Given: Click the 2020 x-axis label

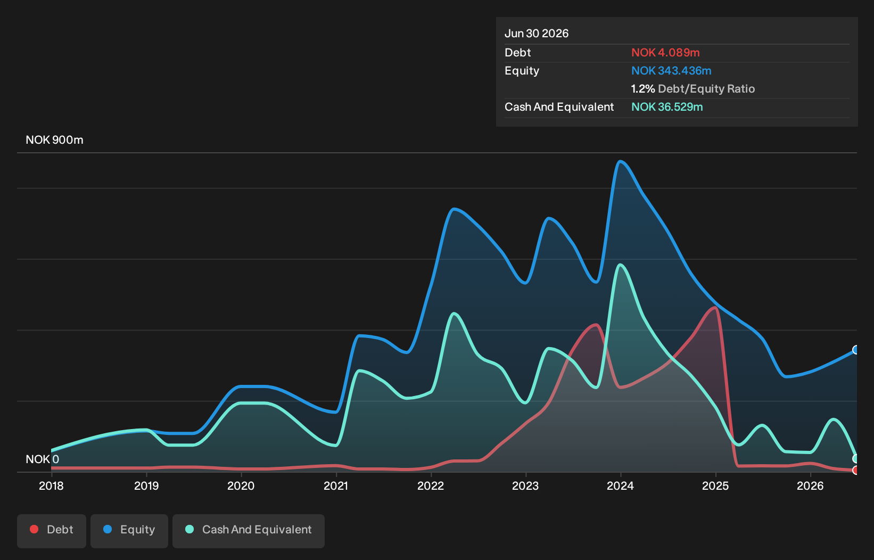Looking at the screenshot, I should (x=241, y=485).
